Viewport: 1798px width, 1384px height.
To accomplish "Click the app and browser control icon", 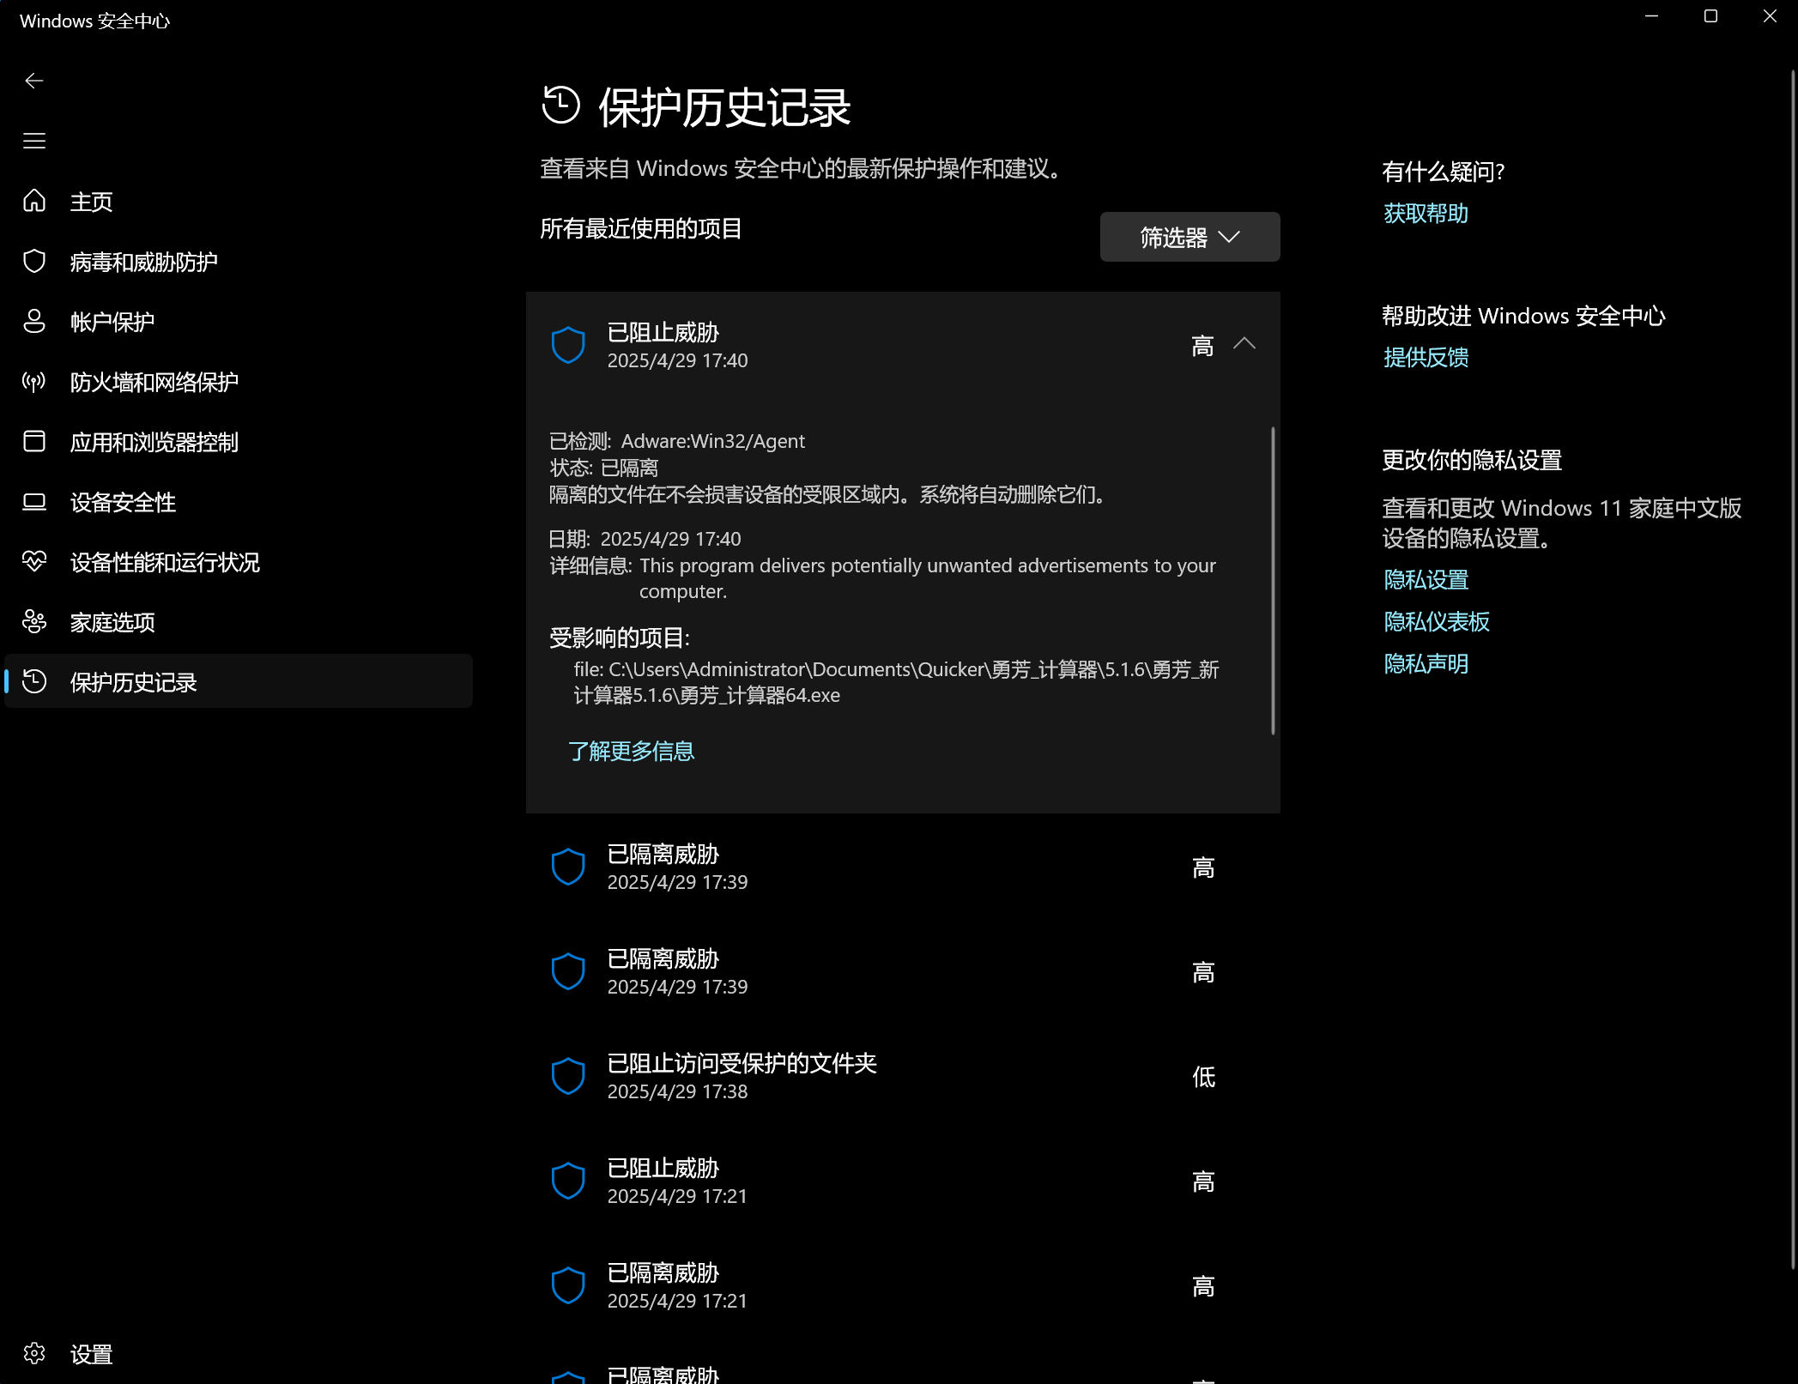I will (x=34, y=441).
